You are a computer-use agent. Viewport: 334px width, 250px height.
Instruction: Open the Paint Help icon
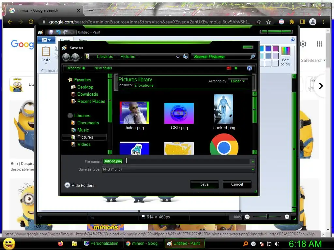coord(293,40)
